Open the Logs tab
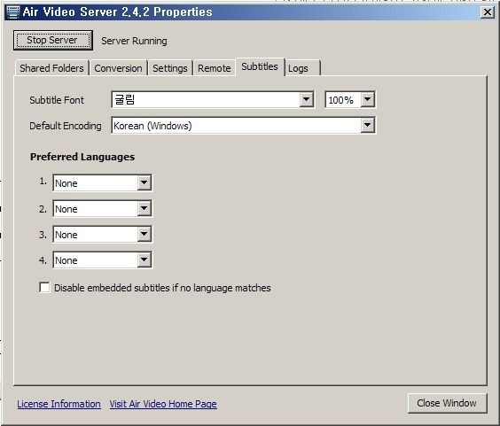This screenshot has height=426, width=500. pyautogui.click(x=301, y=68)
